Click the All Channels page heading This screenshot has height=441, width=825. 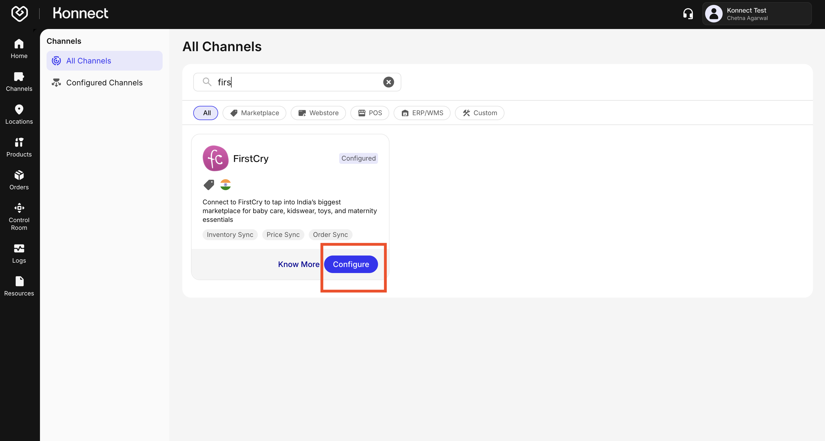coord(222,47)
